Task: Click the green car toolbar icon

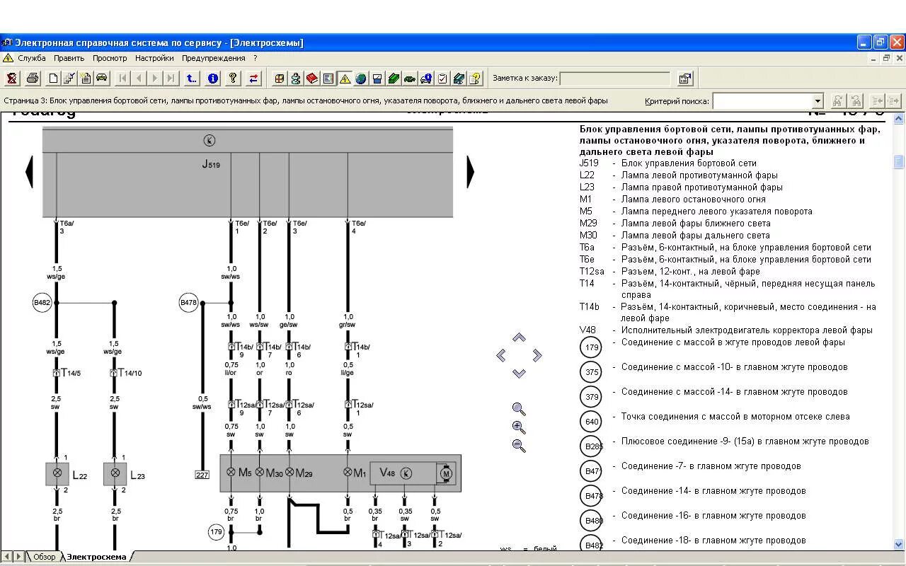Action: pyautogui.click(x=410, y=79)
